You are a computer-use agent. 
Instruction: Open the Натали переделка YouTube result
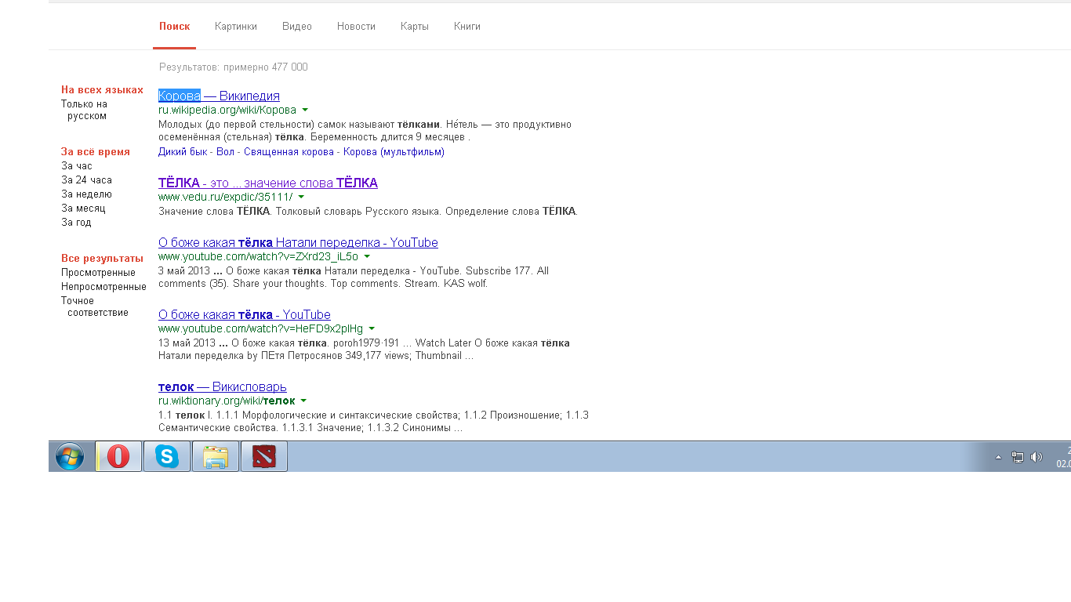click(x=298, y=242)
